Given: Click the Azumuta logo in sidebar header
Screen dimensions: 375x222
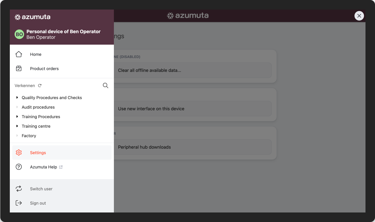Looking at the screenshot, I should click(32, 17).
